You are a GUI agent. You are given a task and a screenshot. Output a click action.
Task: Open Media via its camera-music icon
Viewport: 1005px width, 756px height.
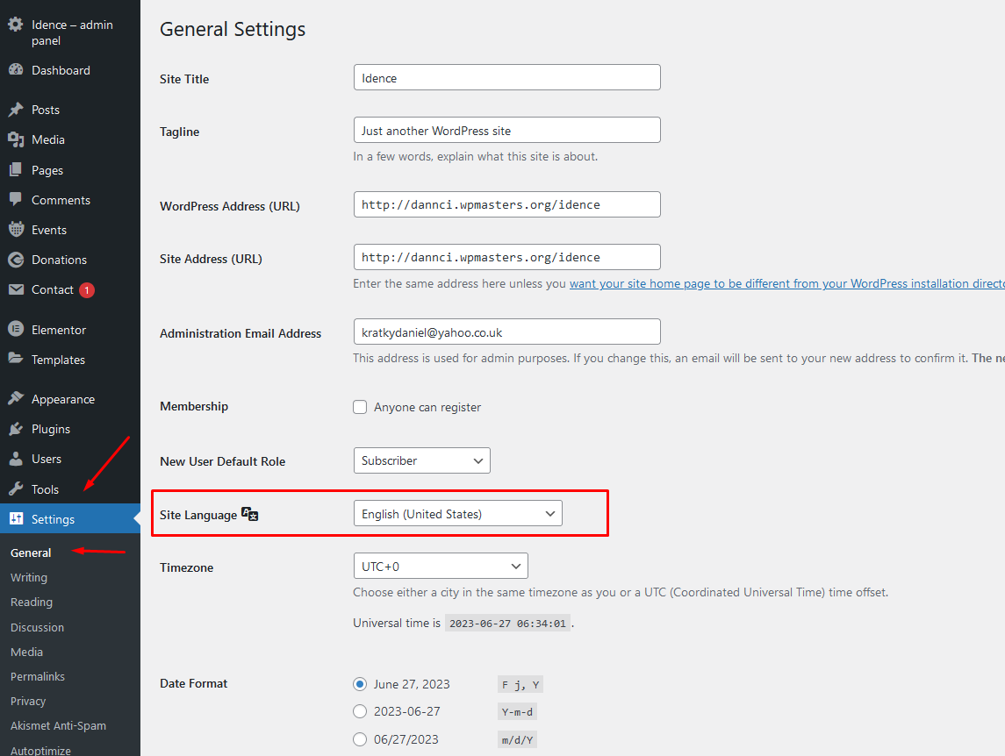click(16, 139)
